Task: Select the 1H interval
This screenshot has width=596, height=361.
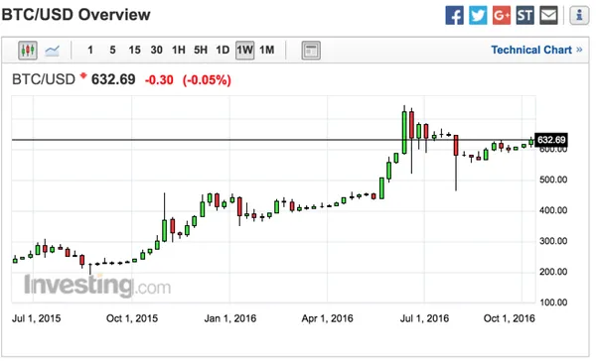Action: (x=178, y=51)
